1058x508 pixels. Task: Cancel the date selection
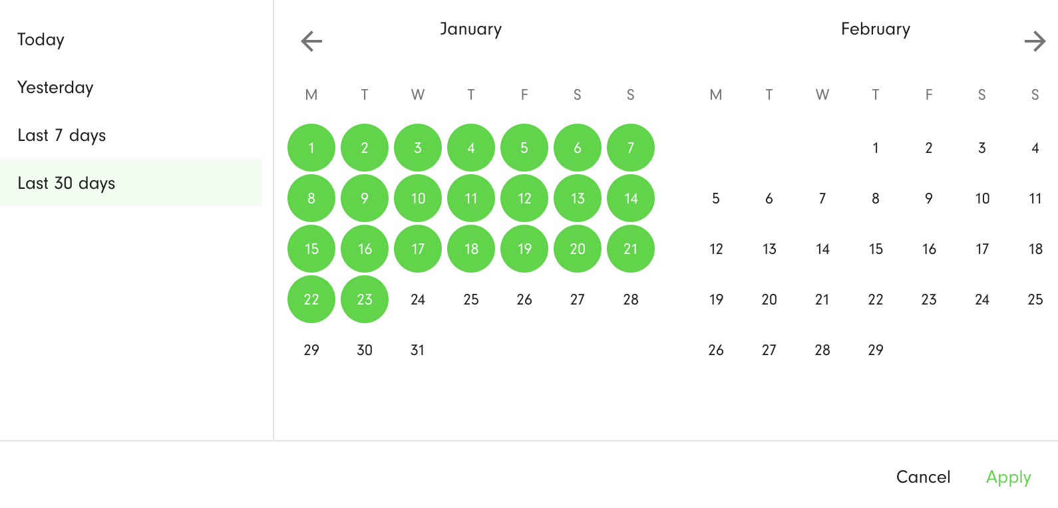tap(923, 477)
